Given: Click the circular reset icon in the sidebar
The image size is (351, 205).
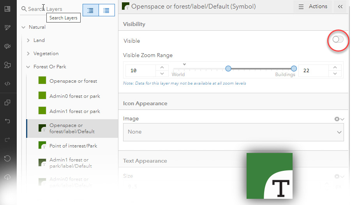Looking at the screenshot, I should coord(7,158).
